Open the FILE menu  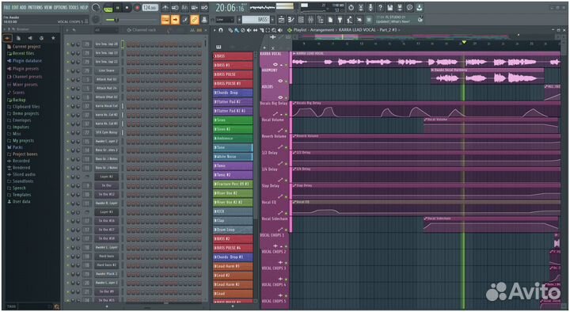(x=7, y=7)
